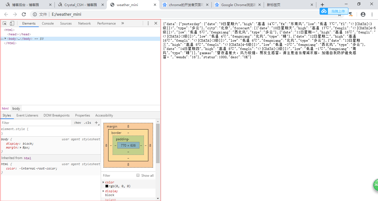
Task: Expand the margin shorthand in body rule
Action: (x=21, y=148)
